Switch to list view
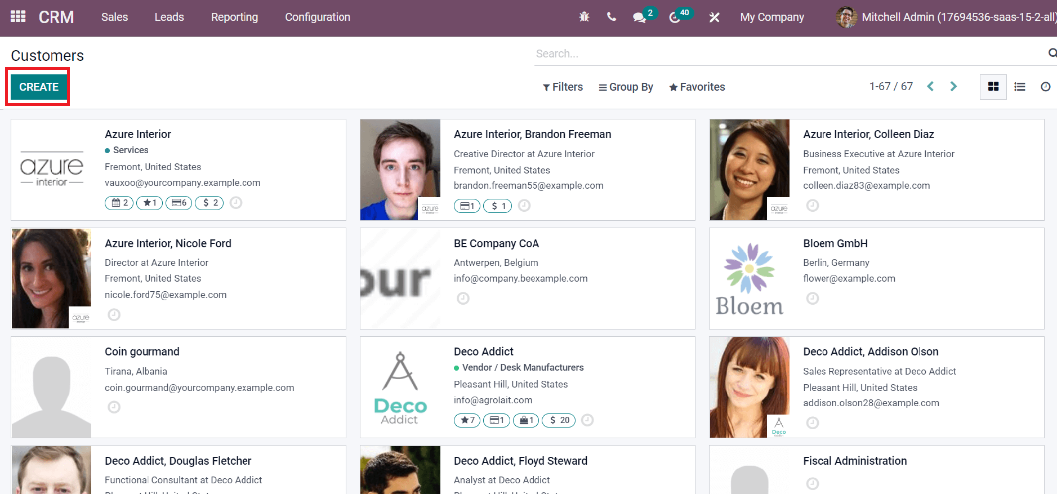This screenshot has height=494, width=1057. (1020, 87)
